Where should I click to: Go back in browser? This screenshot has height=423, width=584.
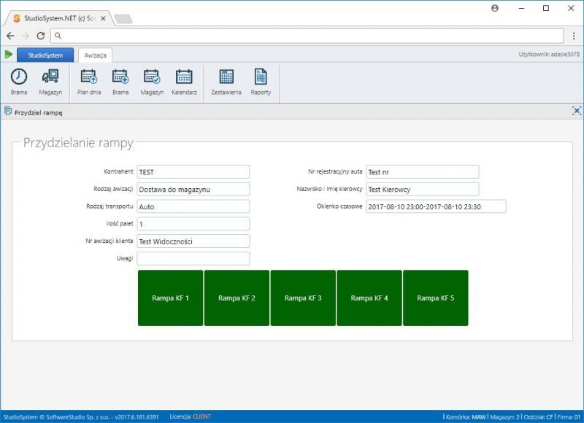[x=10, y=36]
